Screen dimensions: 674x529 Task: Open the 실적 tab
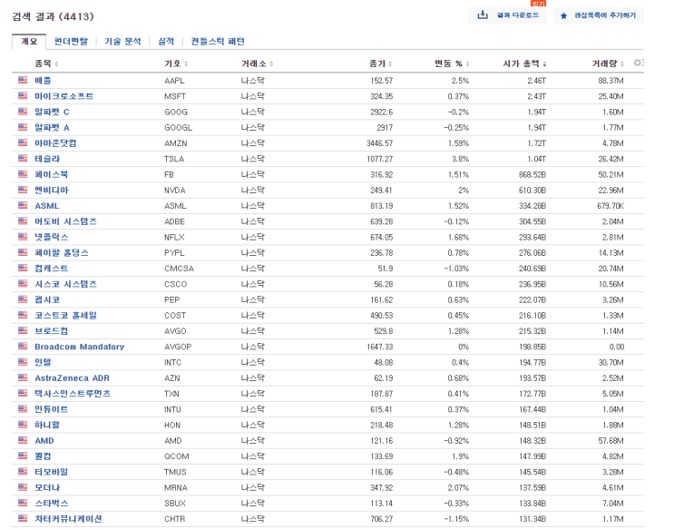coord(166,42)
